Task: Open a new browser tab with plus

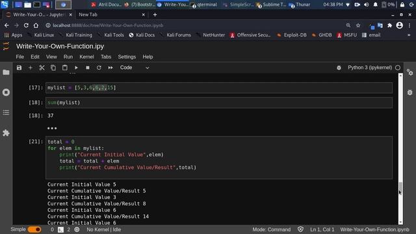Action: (x=155, y=14)
